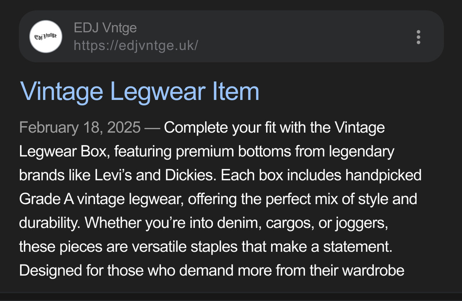Image resolution: width=462 pixels, height=301 pixels.
Task: Open the three-dot more options menu
Action: pyautogui.click(x=418, y=37)
